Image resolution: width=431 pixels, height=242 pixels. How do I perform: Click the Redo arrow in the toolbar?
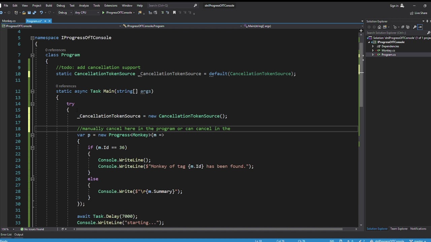(x=49, y=12)
